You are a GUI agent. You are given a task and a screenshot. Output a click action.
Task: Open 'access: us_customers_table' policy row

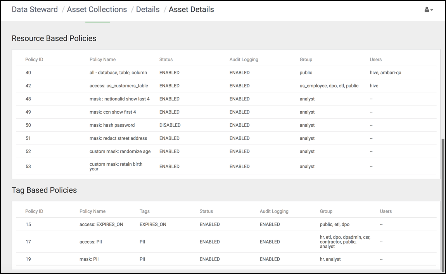click(119, 86)
